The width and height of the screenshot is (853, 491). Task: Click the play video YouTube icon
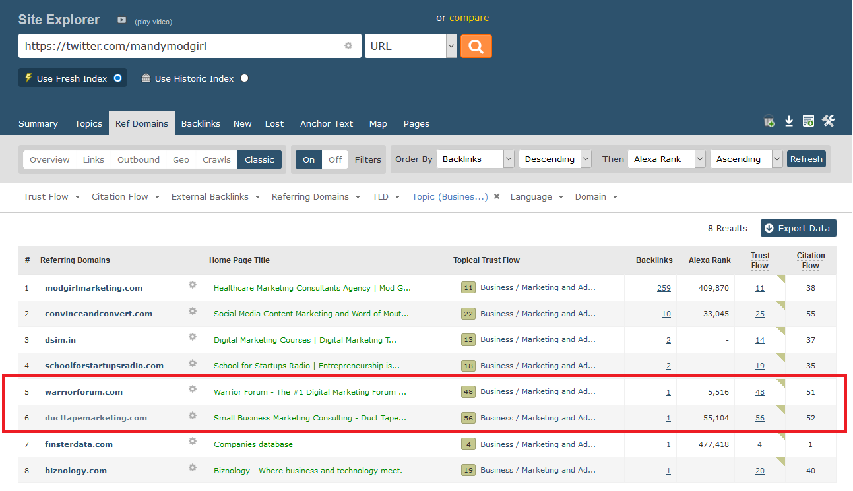(122, 20)
